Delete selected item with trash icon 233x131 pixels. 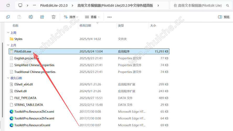click(x=54, y=17)
